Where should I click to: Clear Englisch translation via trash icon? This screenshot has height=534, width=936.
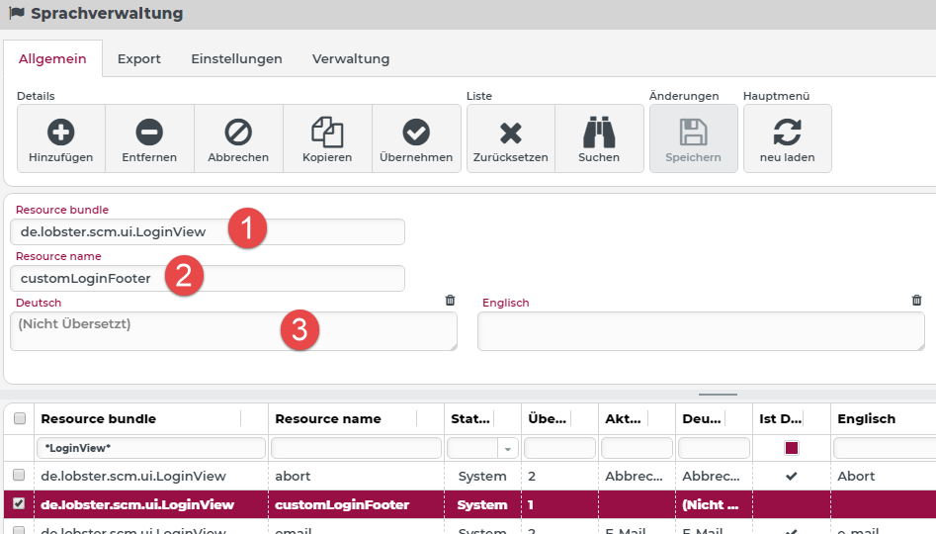(916, 300)
